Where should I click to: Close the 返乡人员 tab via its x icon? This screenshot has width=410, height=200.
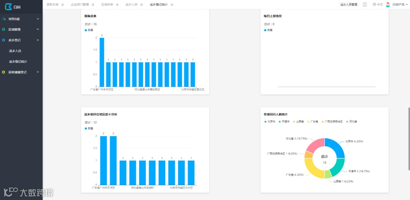tap(142, 5)
